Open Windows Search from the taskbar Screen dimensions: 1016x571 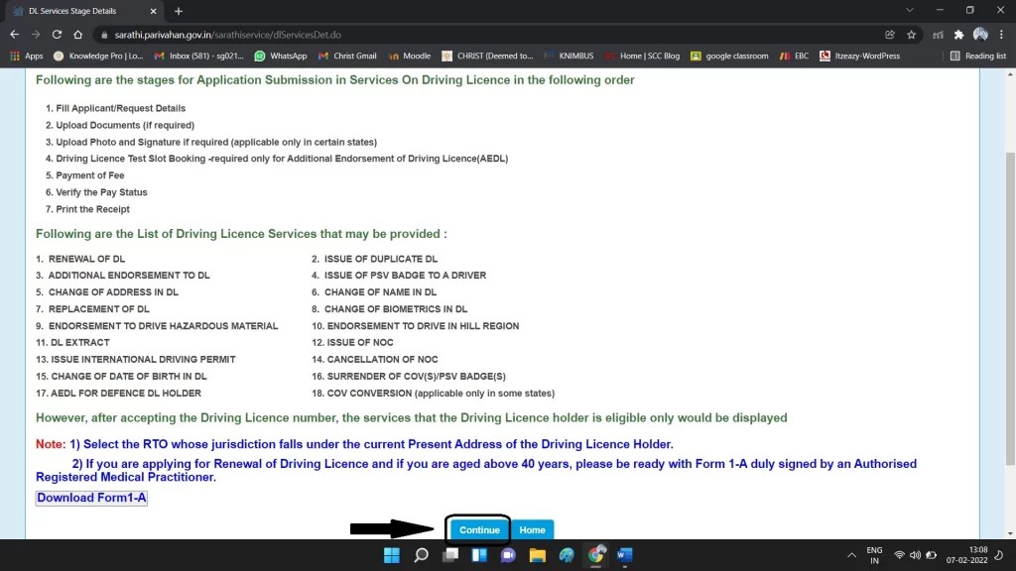pyautogui.click(x=421, y=555)
